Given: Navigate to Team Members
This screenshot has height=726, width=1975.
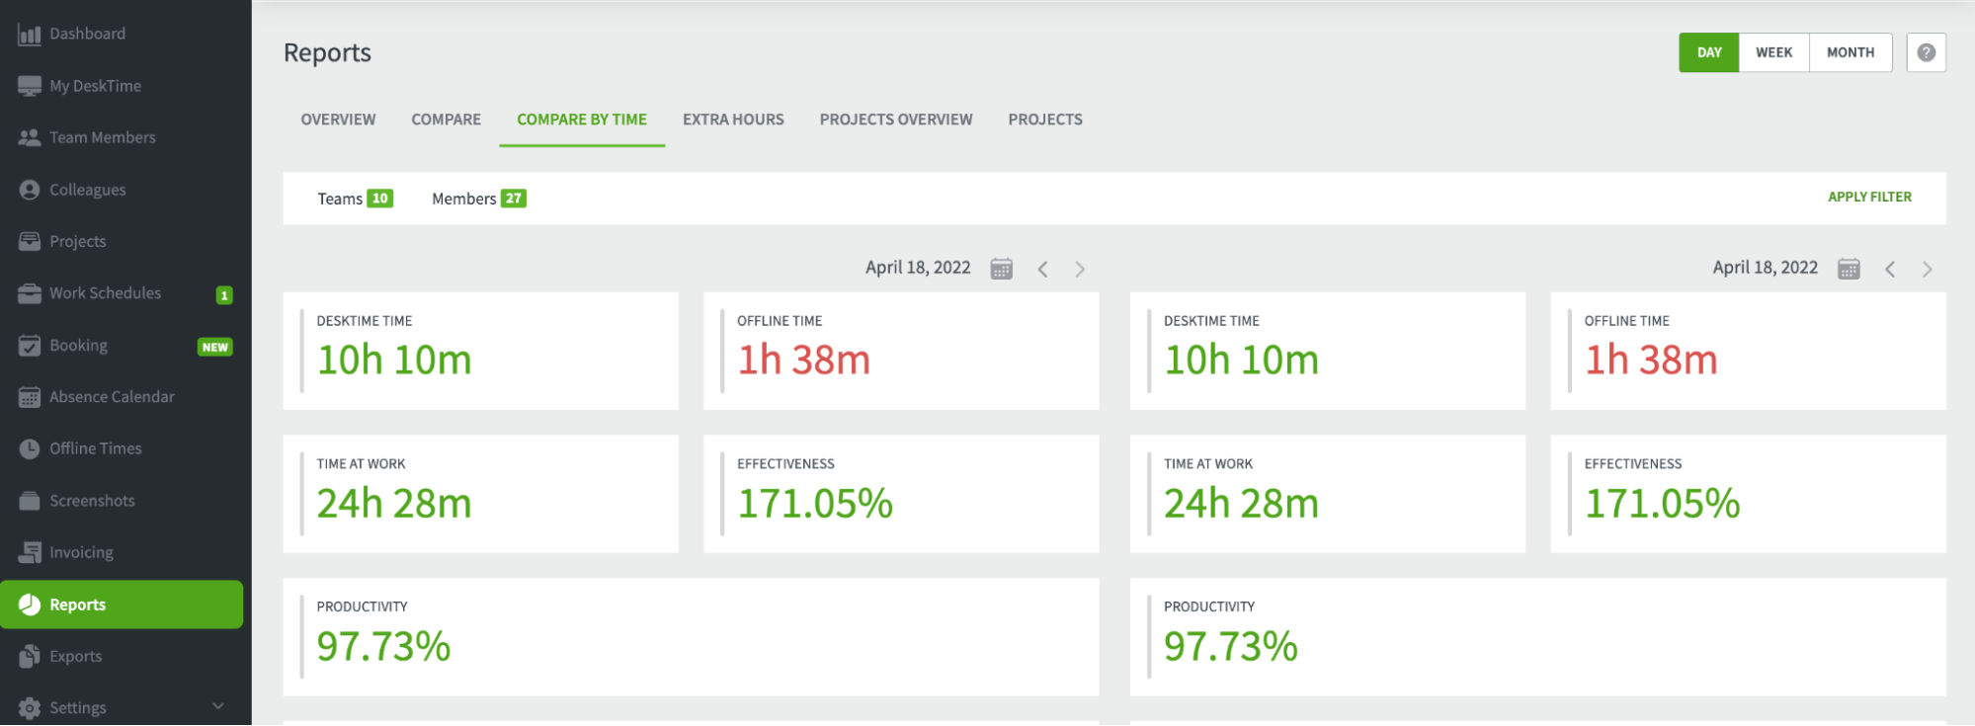Looking at the screenshot, I should point(103,137).
